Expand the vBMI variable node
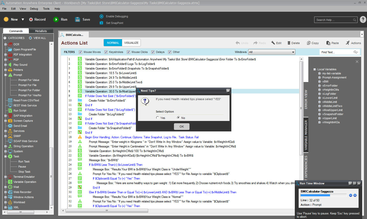The height and width of the screenshot is (219, 367). click(x=319, y=82)
